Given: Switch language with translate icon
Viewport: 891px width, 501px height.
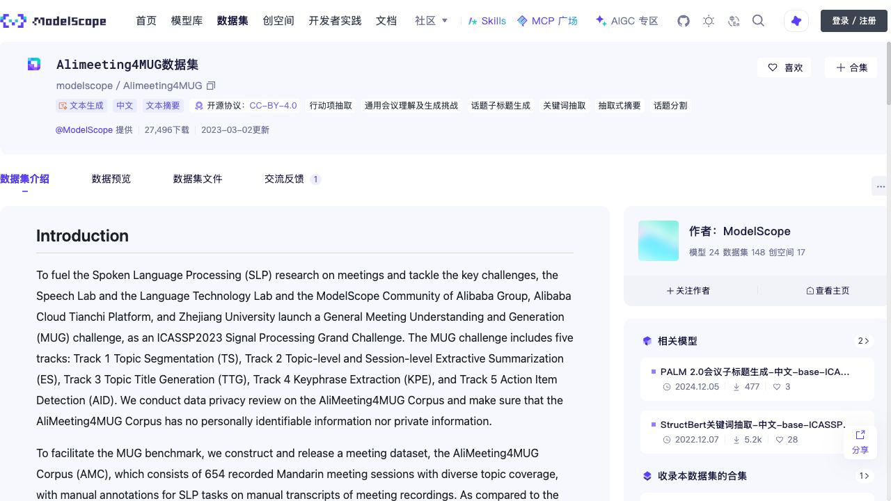Looking at the screenshot, I should click(x=734, y=21).
